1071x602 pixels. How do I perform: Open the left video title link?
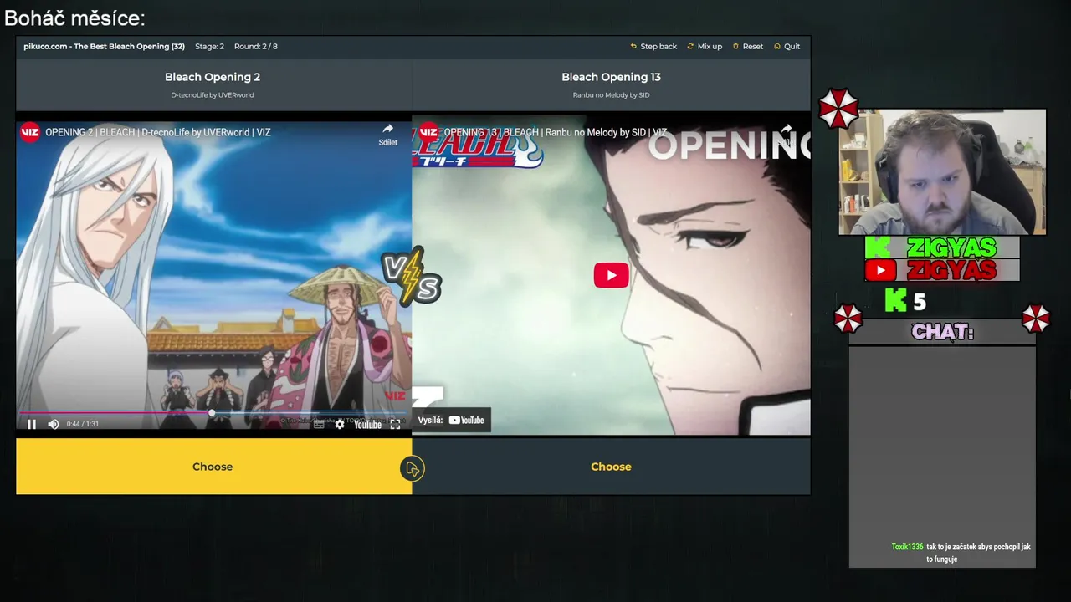[x=158, y=132]
